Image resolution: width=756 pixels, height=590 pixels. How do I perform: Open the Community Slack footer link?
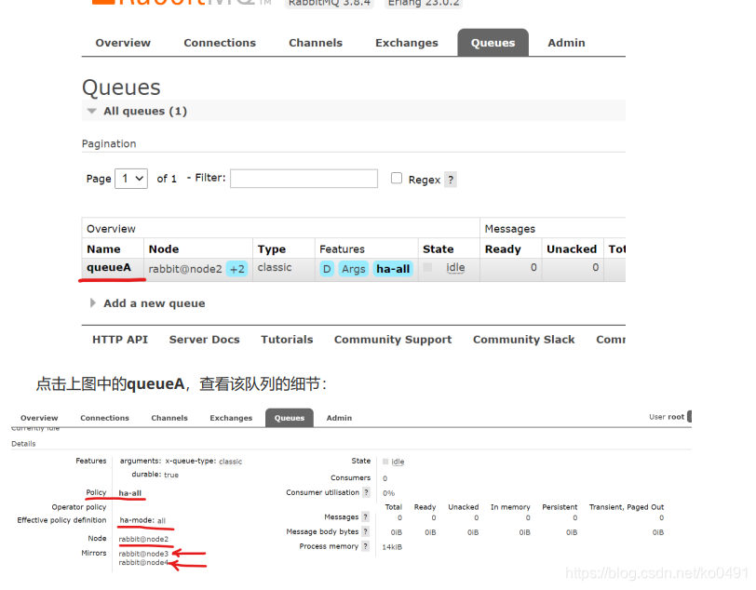(x=523, y=340)
